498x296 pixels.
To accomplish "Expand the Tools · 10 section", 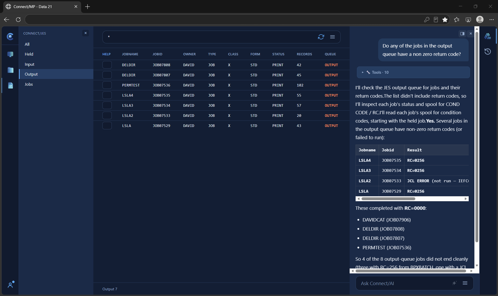I will [413, 72].
